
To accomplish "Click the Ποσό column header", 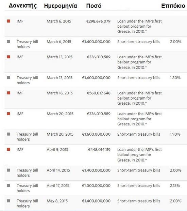I will point(94,6).
